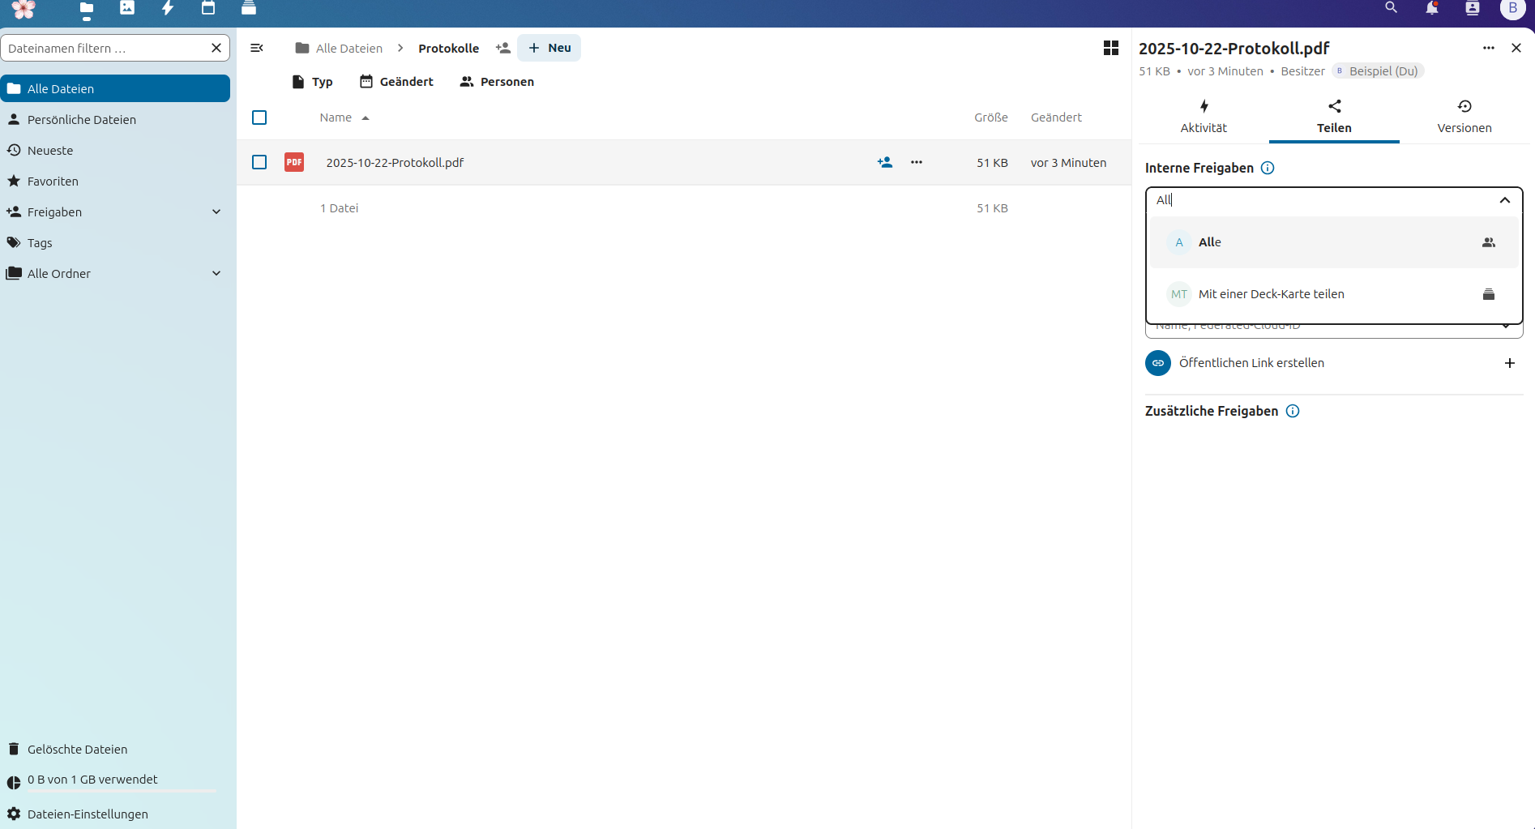The width and height of the screenshot is (1535, 829).
Task: Open the notifications bell
Action: click(x=1432, y=8)
